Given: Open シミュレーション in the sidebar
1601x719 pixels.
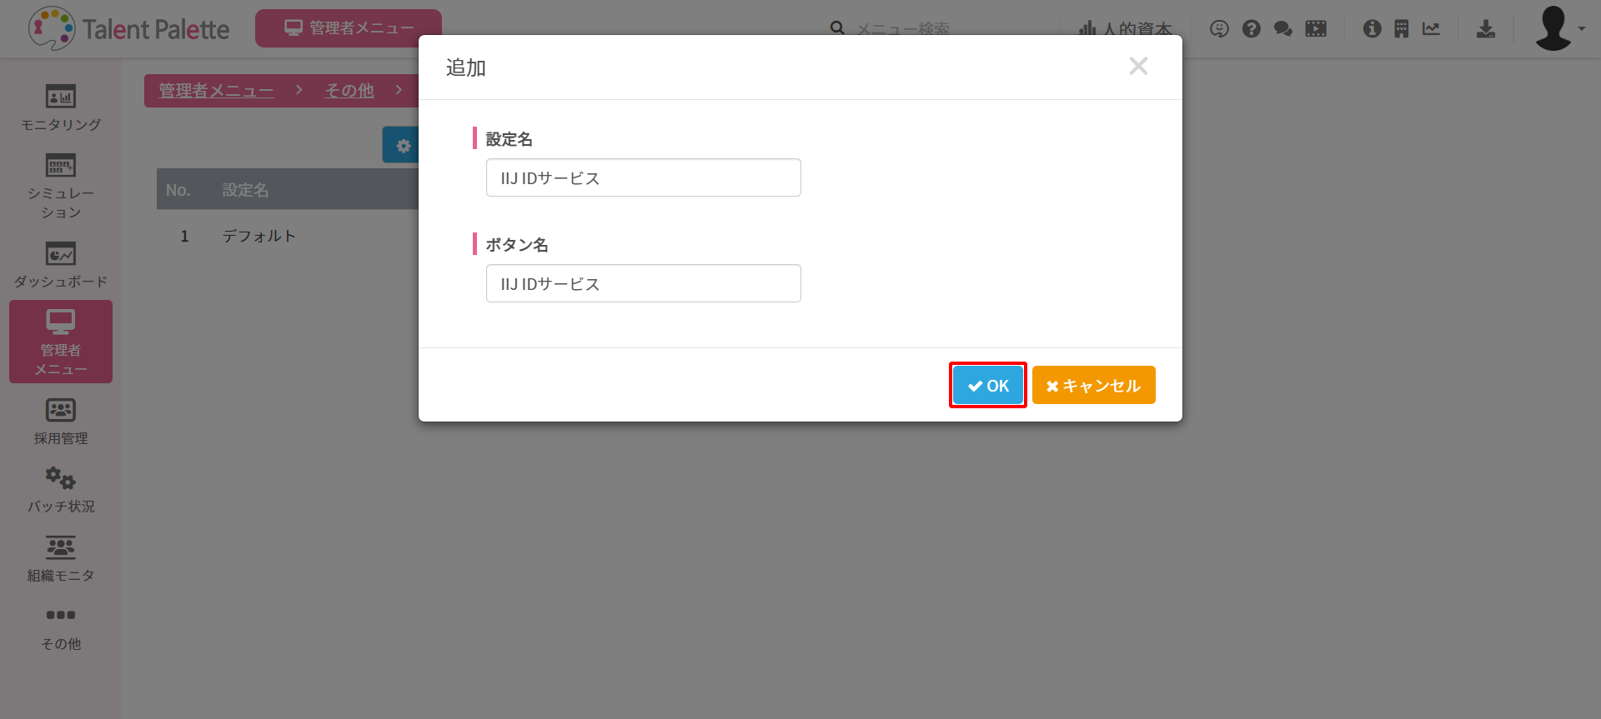Looking at the screenshot, I should point(61,187).
